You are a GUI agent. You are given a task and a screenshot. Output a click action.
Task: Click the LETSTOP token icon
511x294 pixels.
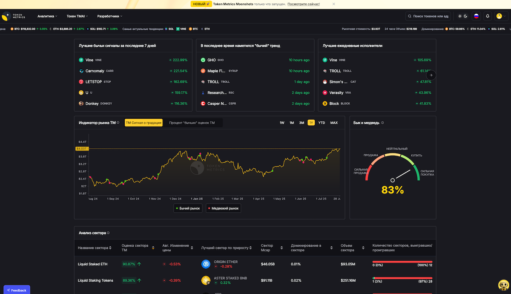(x=81, y=82)
